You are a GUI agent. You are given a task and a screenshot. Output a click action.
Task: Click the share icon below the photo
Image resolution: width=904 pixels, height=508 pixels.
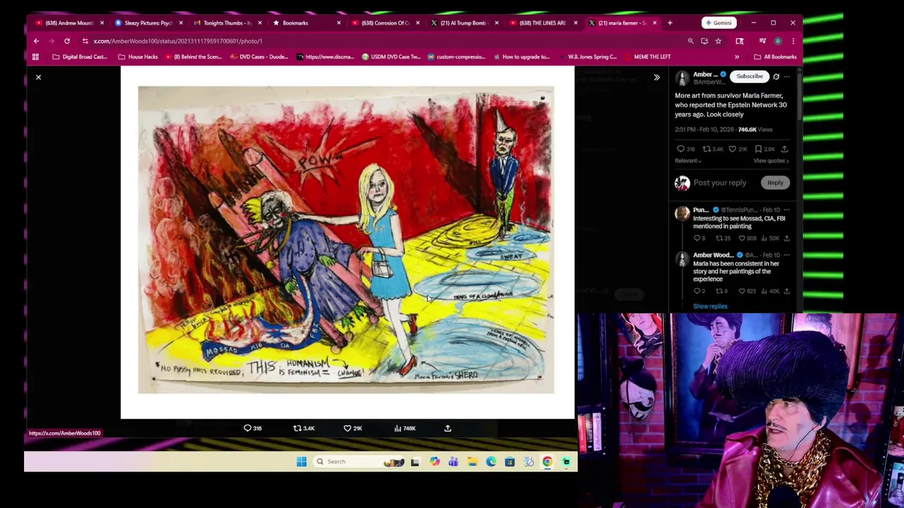[x=448, y=428]
